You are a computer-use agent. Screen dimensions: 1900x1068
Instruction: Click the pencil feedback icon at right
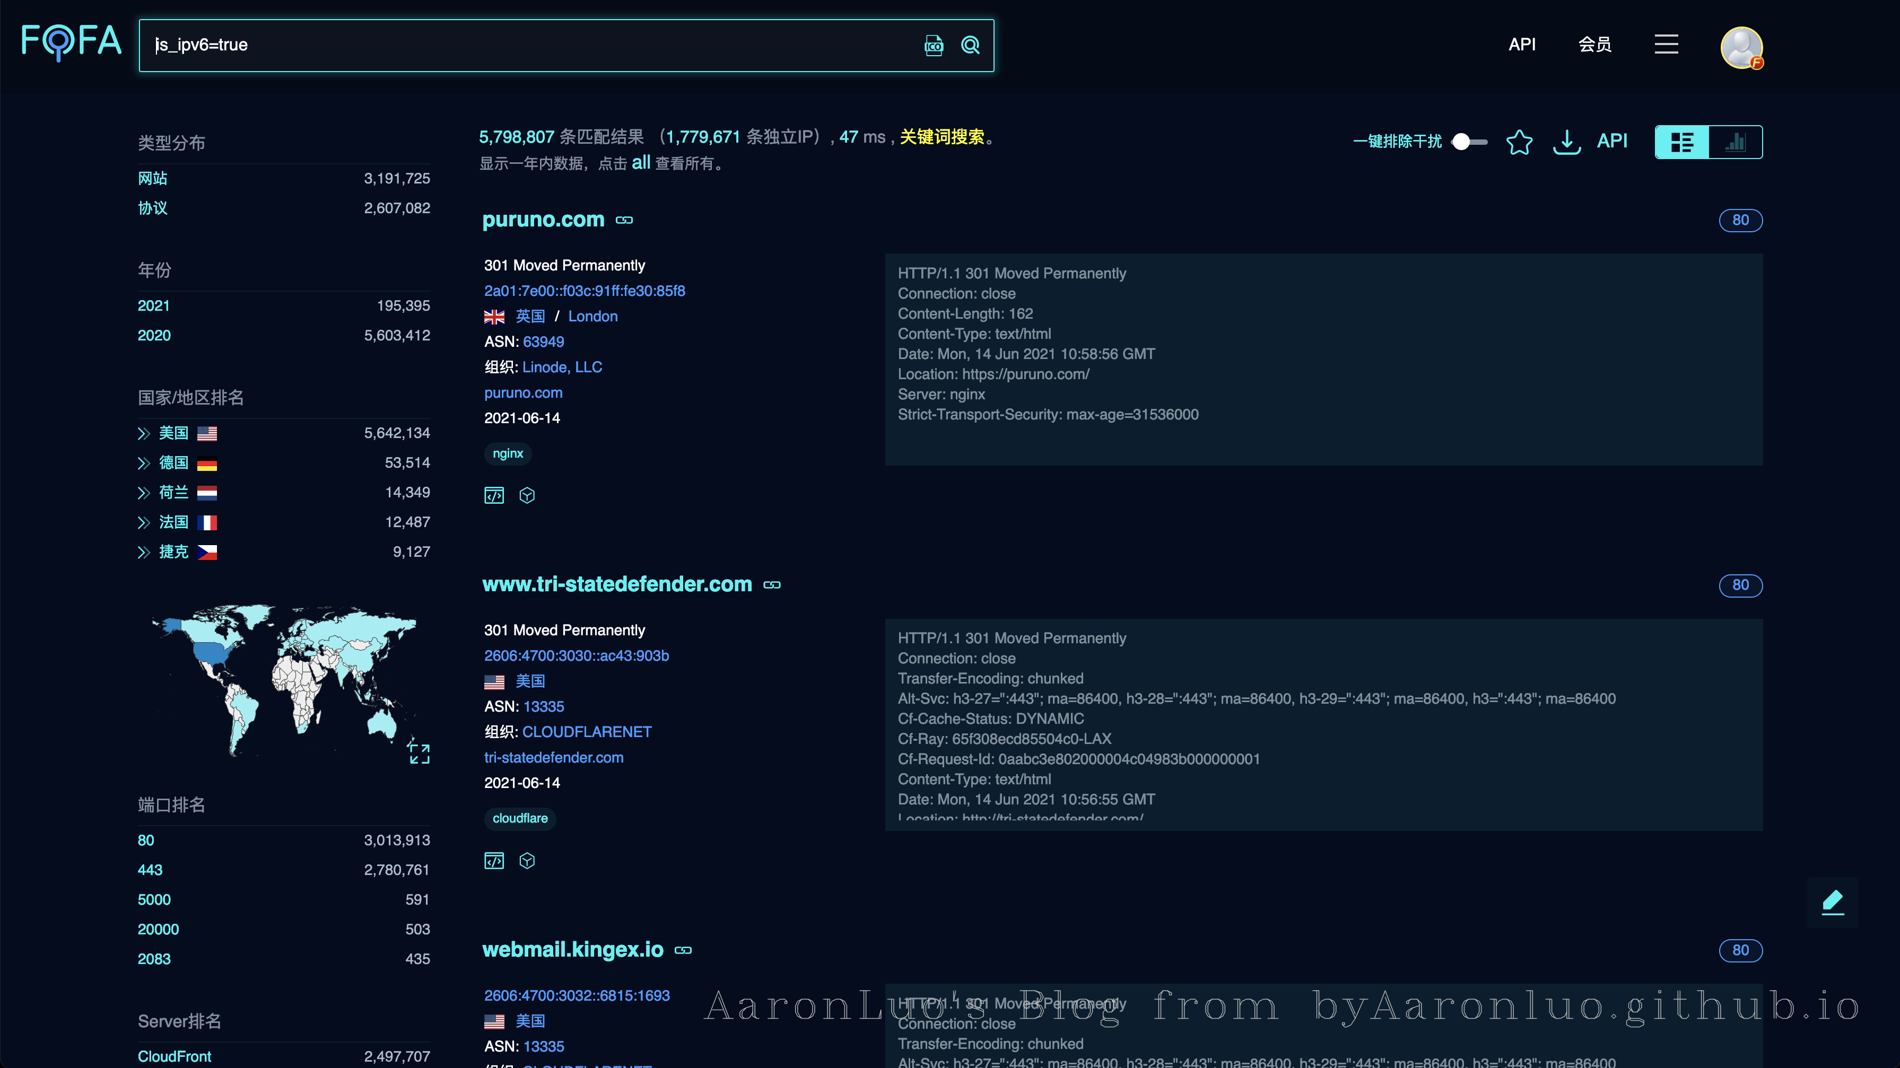click(x=1833, y=901)
